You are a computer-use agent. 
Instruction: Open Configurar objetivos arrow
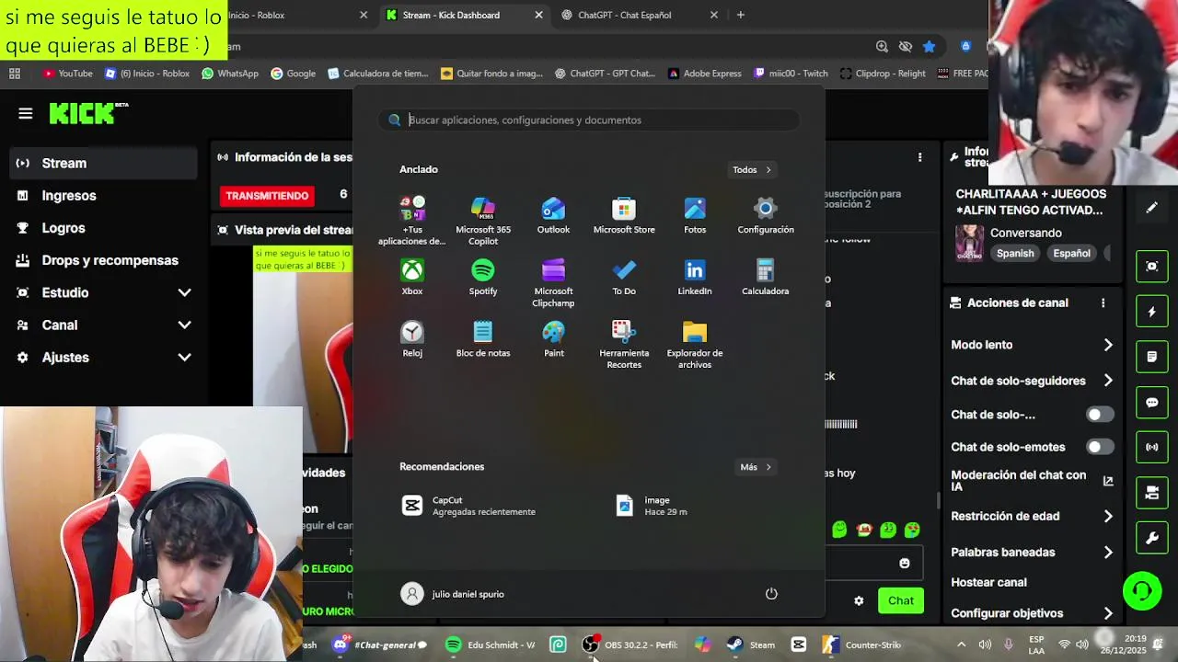tap(1108, 613)
